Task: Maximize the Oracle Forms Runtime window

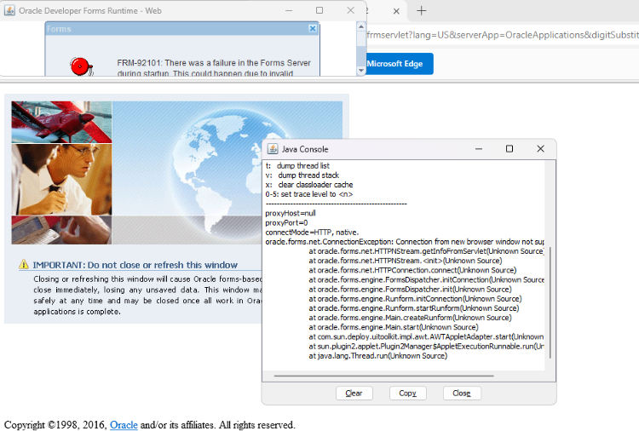Action: point(319,10)
